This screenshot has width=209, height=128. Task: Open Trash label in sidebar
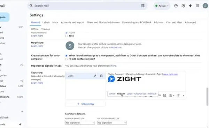point(4,118)
